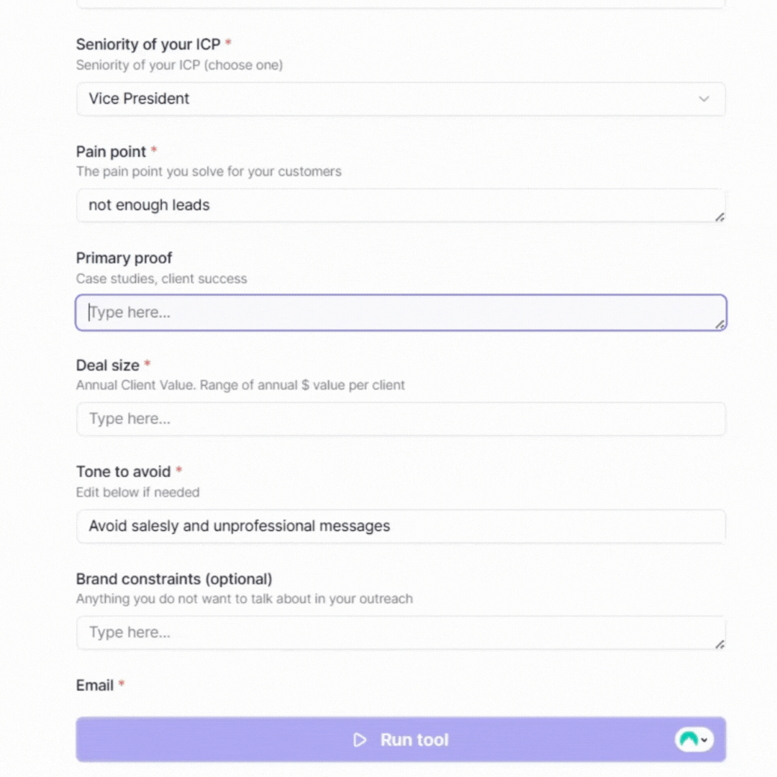
Task: Click the 'Email' field label
Action: [95, 686]
